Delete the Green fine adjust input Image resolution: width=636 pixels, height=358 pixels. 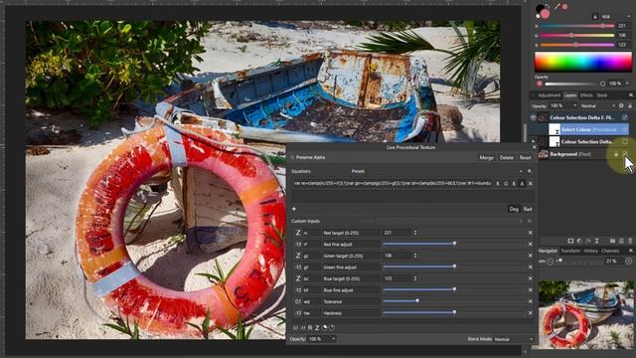(x=530, y=268)
